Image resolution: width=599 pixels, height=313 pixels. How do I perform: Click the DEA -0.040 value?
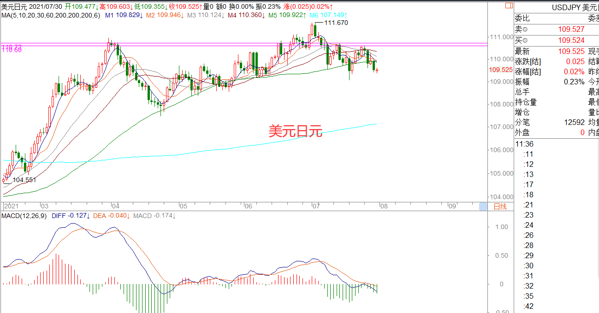point(112,215)
